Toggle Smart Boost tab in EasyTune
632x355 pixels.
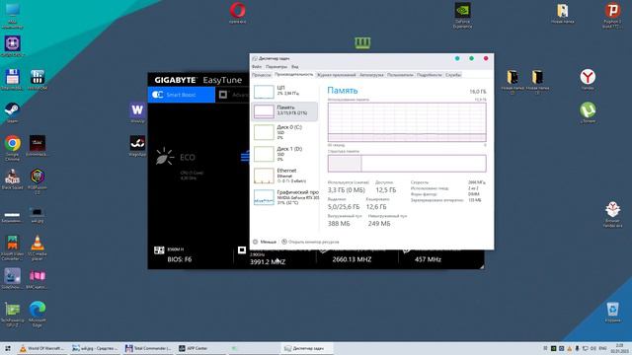(181, 95)
